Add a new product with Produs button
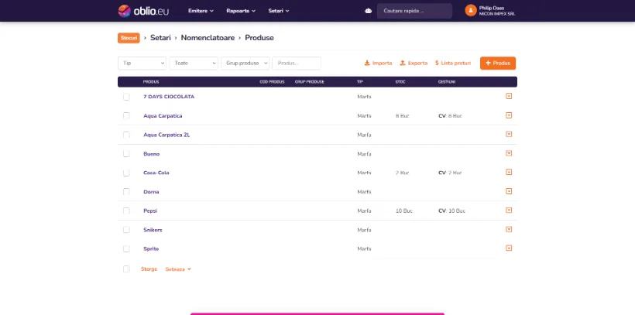 click(x=498, y=63)
